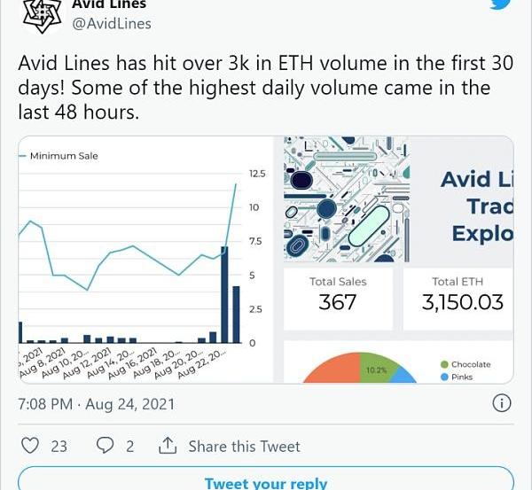
Task: Open replies via speech bubble icon
Action: (x=105, y=446)
